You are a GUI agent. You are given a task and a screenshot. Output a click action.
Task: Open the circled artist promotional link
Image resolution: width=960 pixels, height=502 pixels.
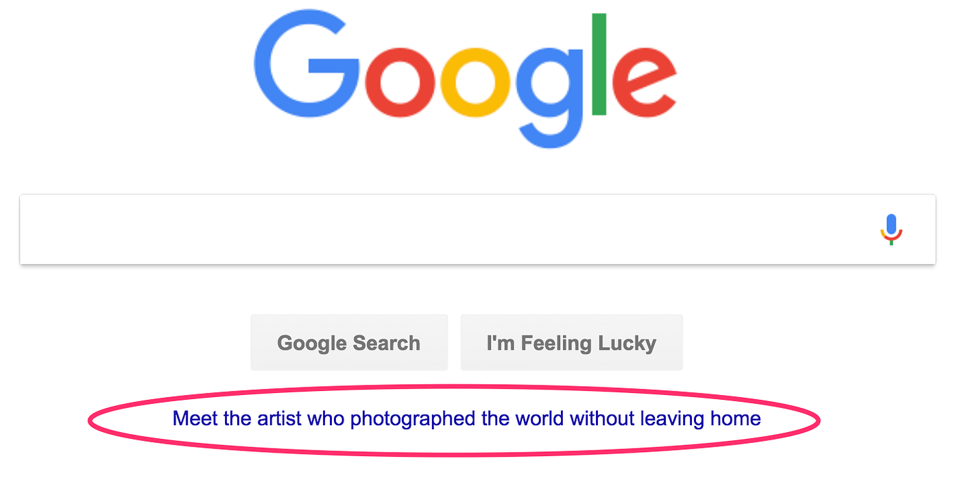click(x=466, y=418)
